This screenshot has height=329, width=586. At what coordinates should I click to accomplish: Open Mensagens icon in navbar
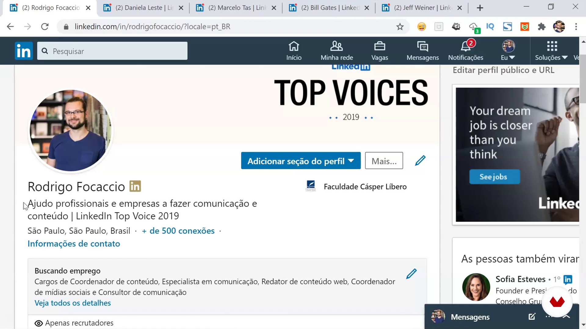423,51
